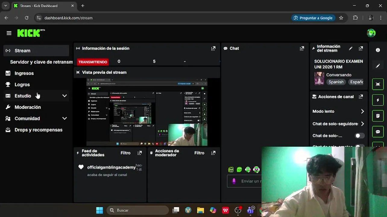The image size is (387, 217).
Task: Click the address bar showing dashboard.kick.com/stream
Action: (x=163, y=18)
